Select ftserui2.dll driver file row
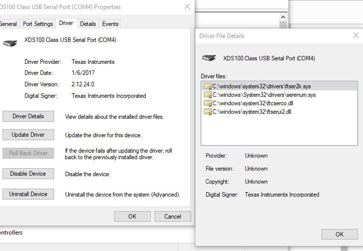363x251 pixels. [x=279, y=112]
